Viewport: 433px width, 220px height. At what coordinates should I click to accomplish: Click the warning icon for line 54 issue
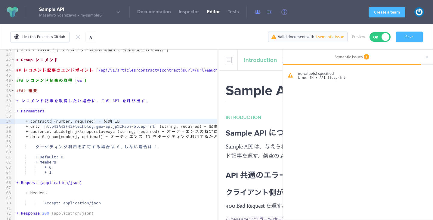pos(290,75)
